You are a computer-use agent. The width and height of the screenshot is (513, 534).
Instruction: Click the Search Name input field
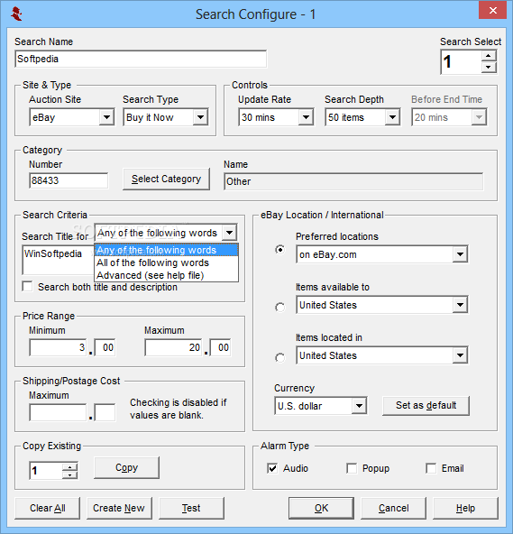click(x=141, y=59)
